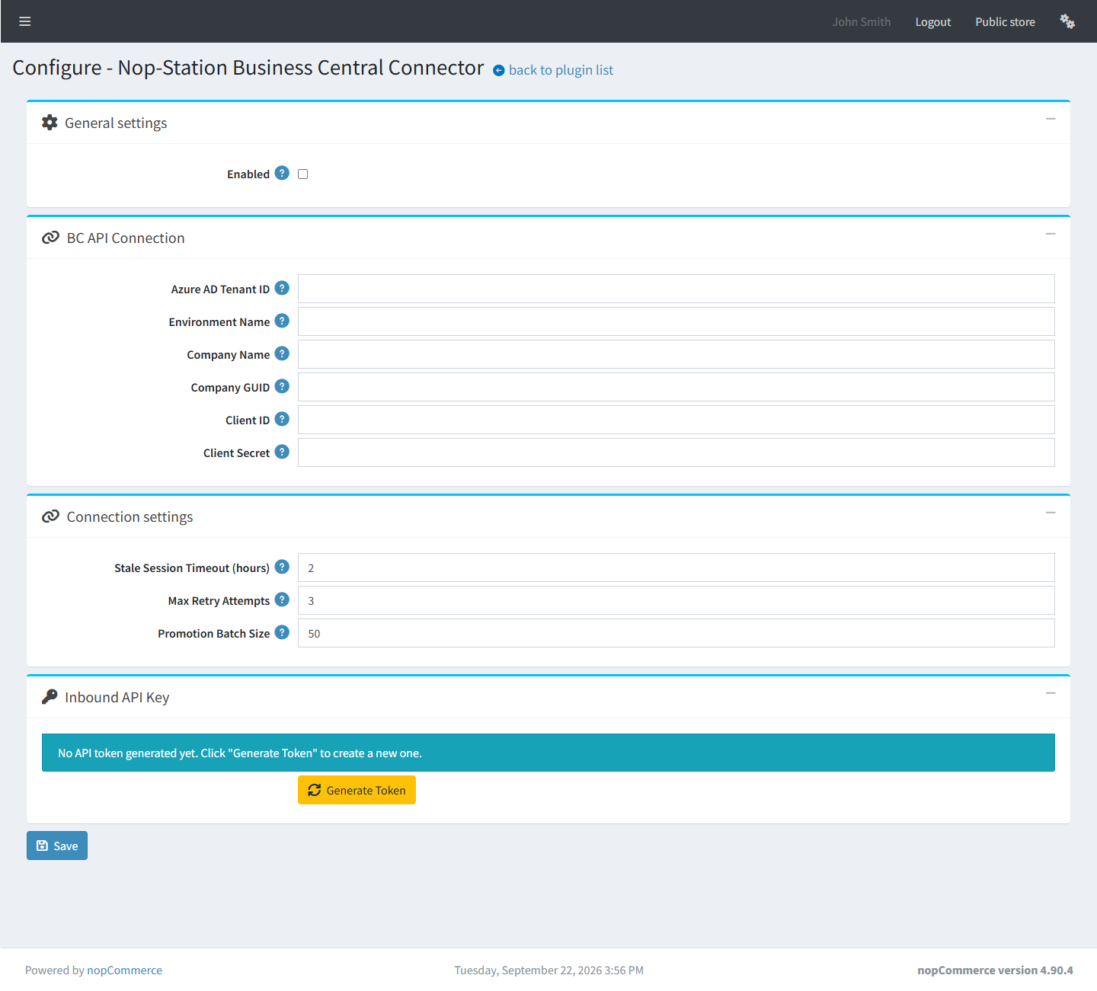Collapse the Connection settings panel
The height and width of the screenshot is (991, 1097).
pos(1051,513)
